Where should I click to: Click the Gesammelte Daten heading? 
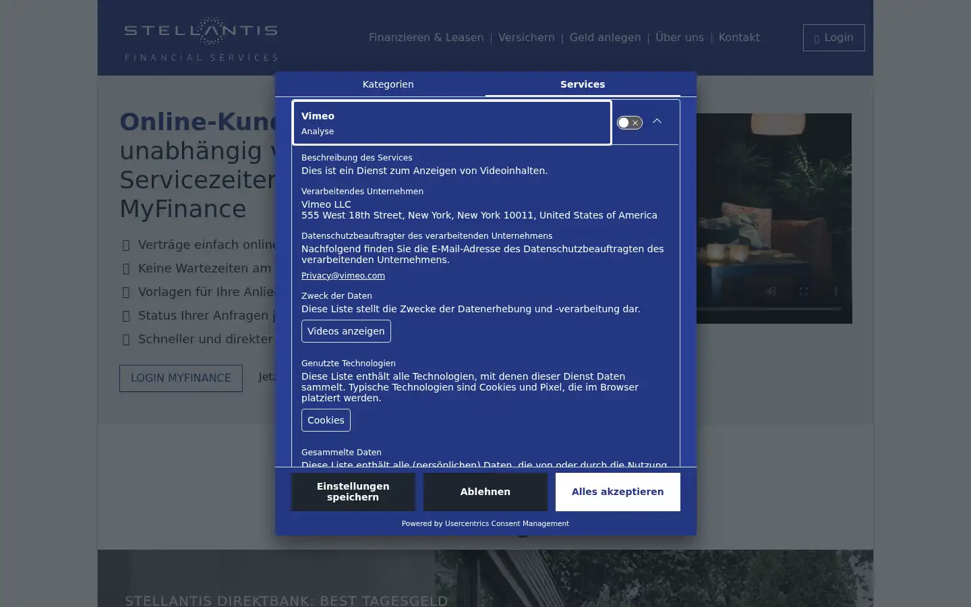(x=341, y=453)
